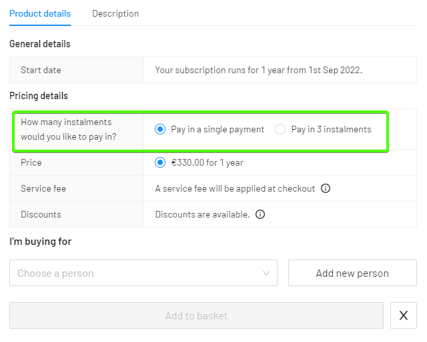Click the Pay in a single payment label text
Viewport: 427px width, 342px height.
[x=218, y=129]
